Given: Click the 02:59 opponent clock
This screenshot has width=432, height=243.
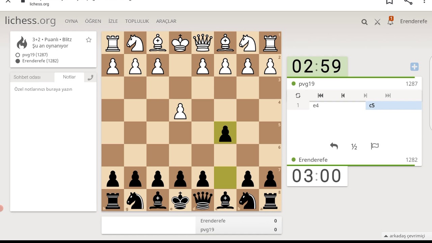Looking at the screenshot, I should click(x=317, y=66).
